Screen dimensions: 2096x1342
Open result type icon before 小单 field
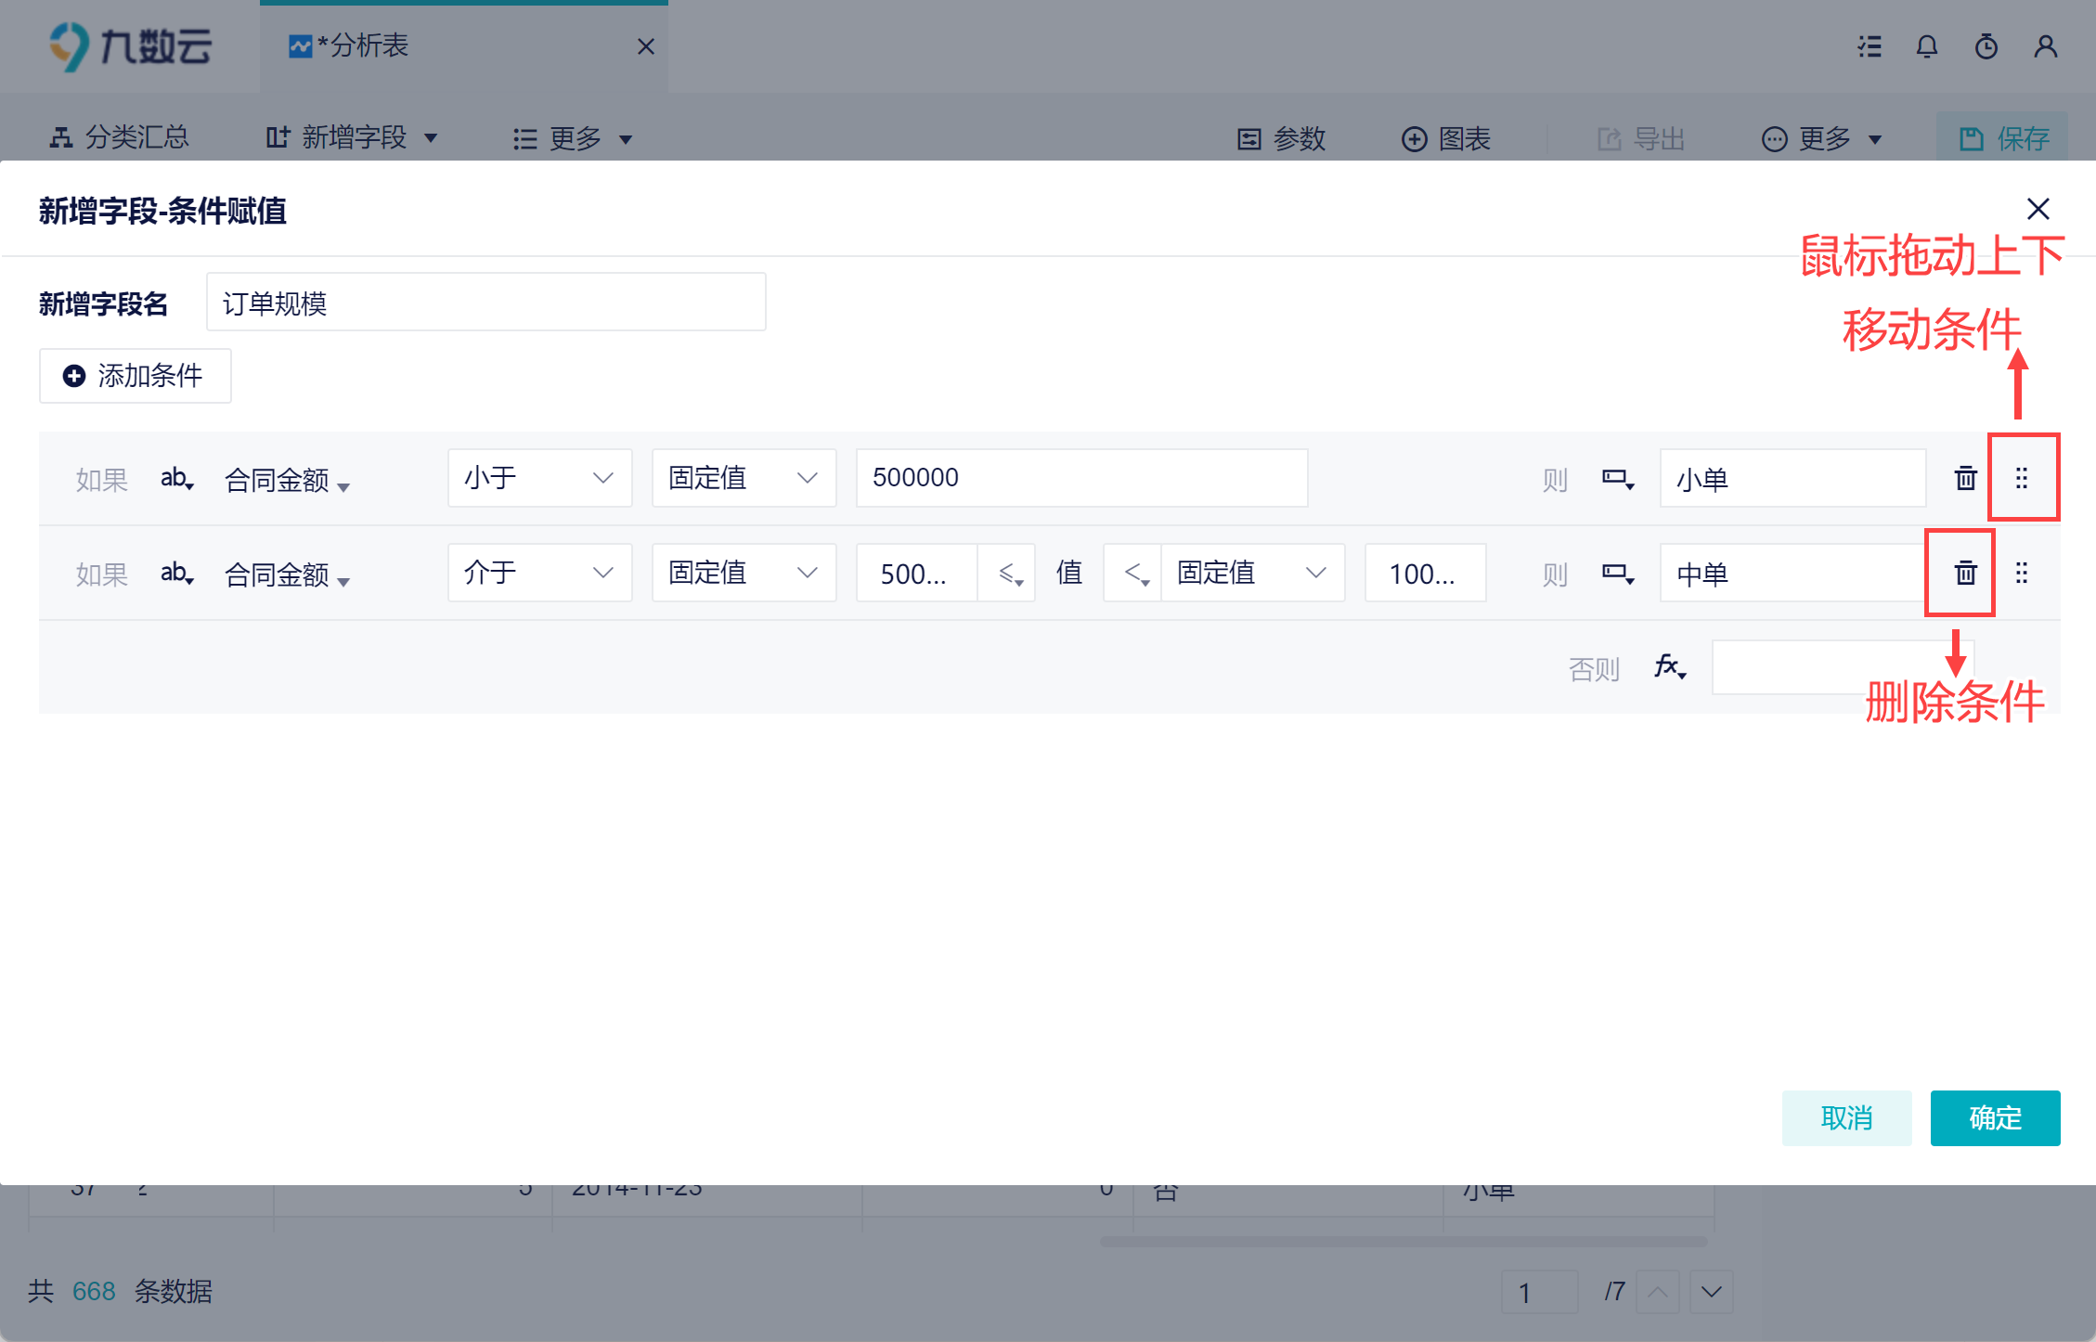tap(1617, 479)
